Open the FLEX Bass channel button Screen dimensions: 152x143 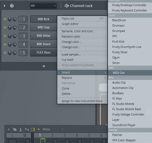pyautogui.click(x=44, y=52)
